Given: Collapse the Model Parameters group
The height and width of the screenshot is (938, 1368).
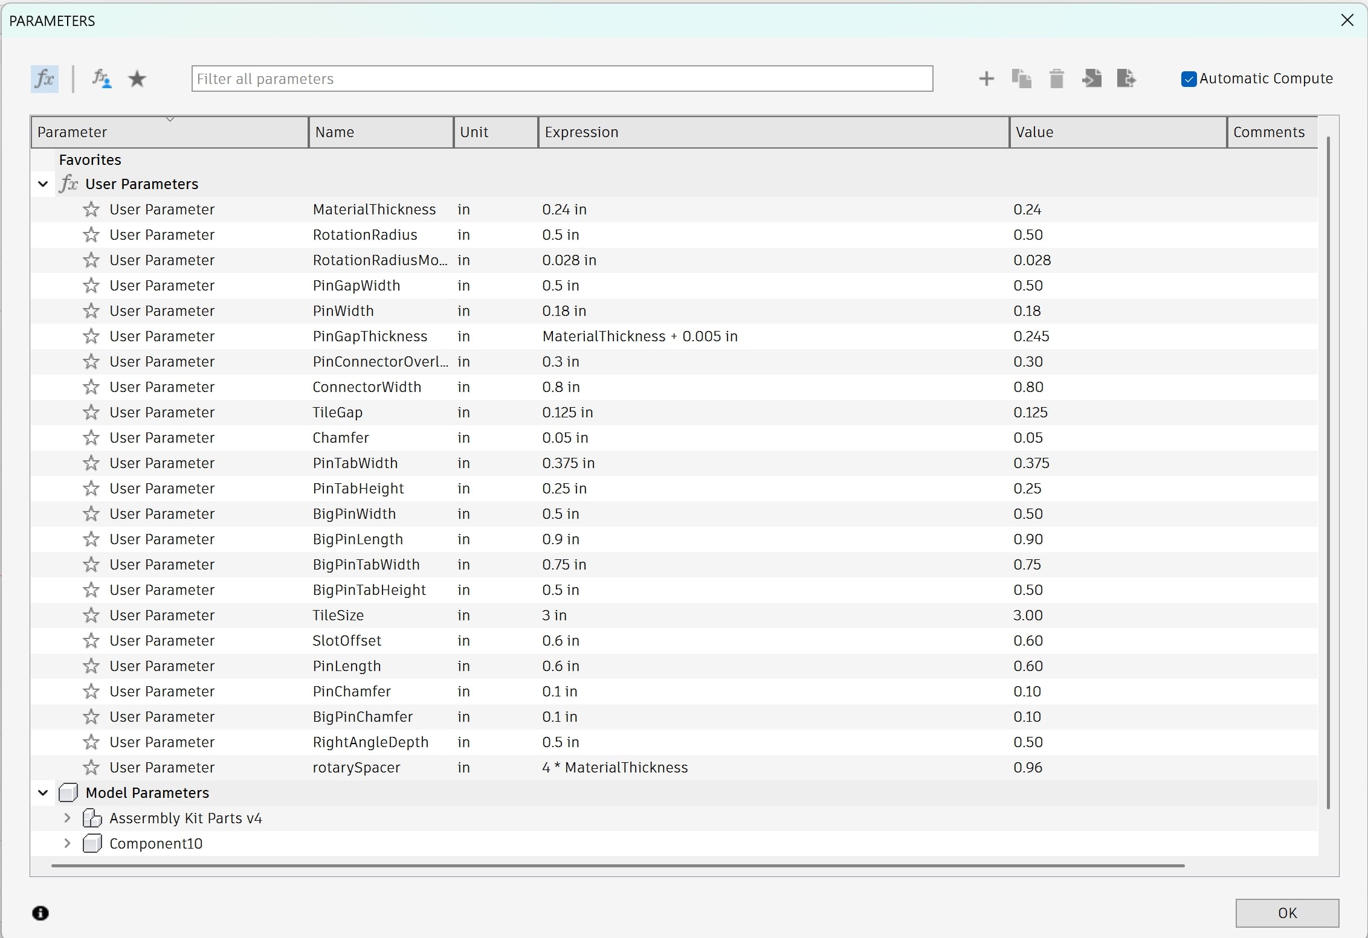Looking at the screenshot, I should (x=43, y=793).
